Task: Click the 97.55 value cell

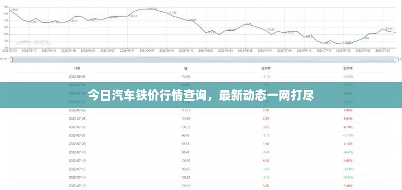Action: pyautogui.click(x=186, y=144)
